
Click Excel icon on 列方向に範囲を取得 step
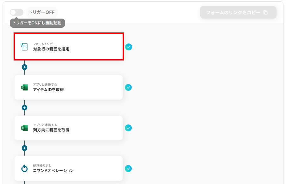pyautogui.click(x=24, y=128)
